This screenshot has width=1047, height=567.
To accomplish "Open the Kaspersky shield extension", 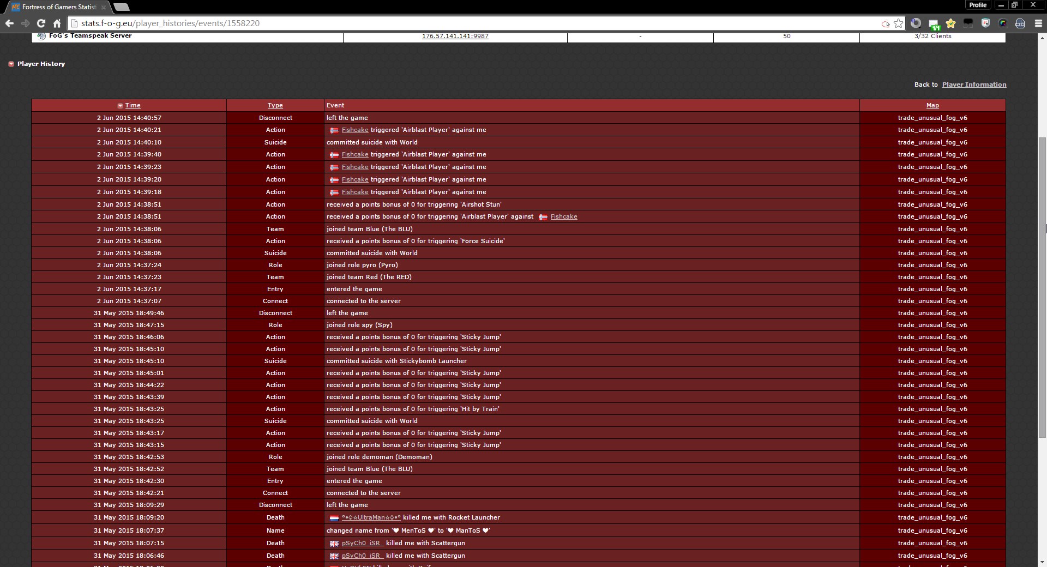I will [x=985, y=23].
